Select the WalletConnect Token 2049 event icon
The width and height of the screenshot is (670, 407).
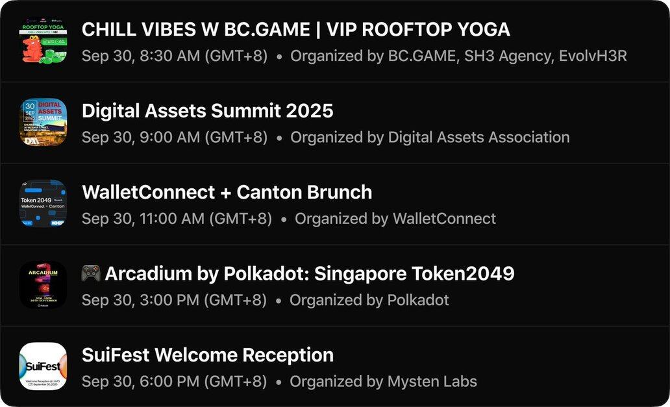pos(43,204)
